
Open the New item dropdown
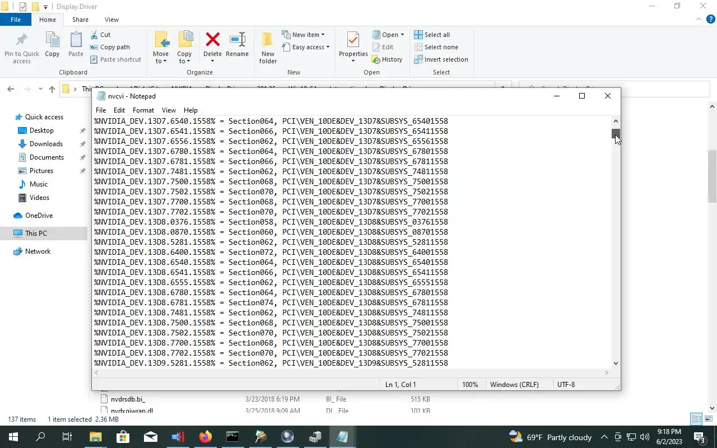(x=303, y=35)
